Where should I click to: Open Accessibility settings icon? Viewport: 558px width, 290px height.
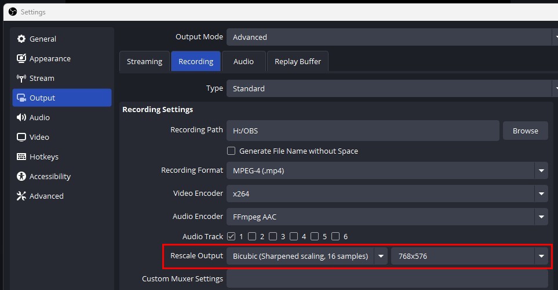[21, 176]
